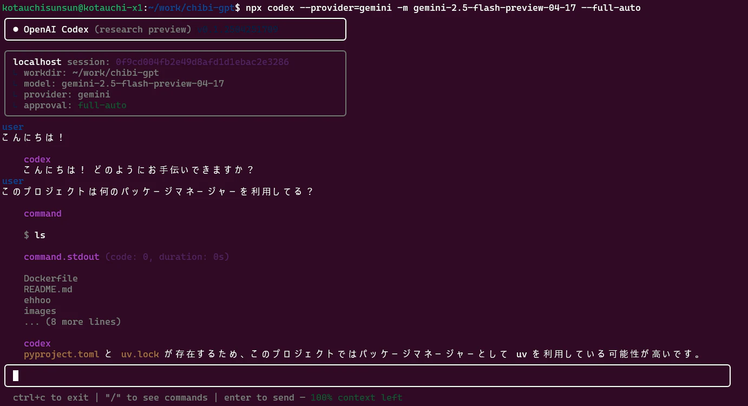Click the 'provider: gemini' line

point(67,94)
